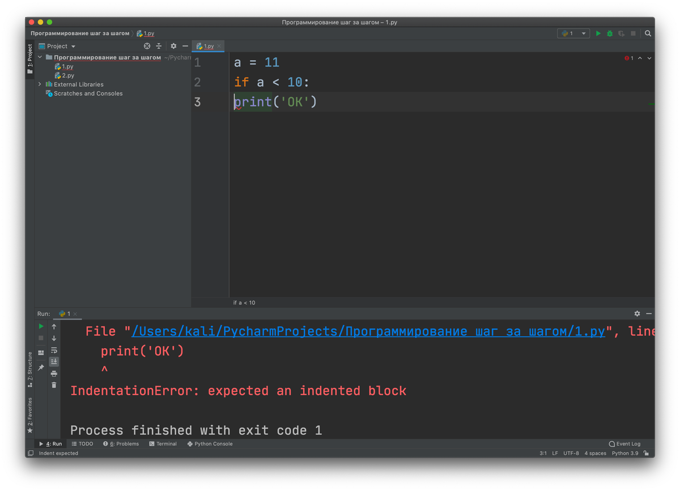The height and width of the screenshot is (491, 680).
Task: Click 'Process finished with exit code 1' text
Action: [196, 431]
